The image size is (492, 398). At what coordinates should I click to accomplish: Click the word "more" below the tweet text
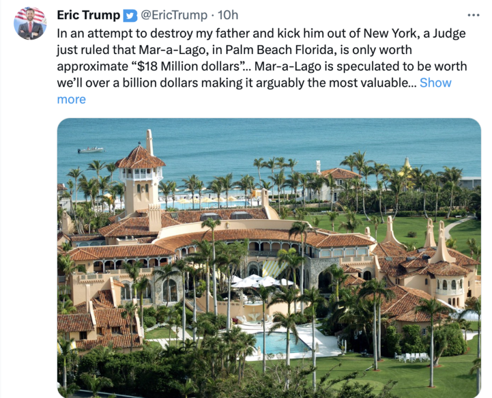(x=71, y=99)
